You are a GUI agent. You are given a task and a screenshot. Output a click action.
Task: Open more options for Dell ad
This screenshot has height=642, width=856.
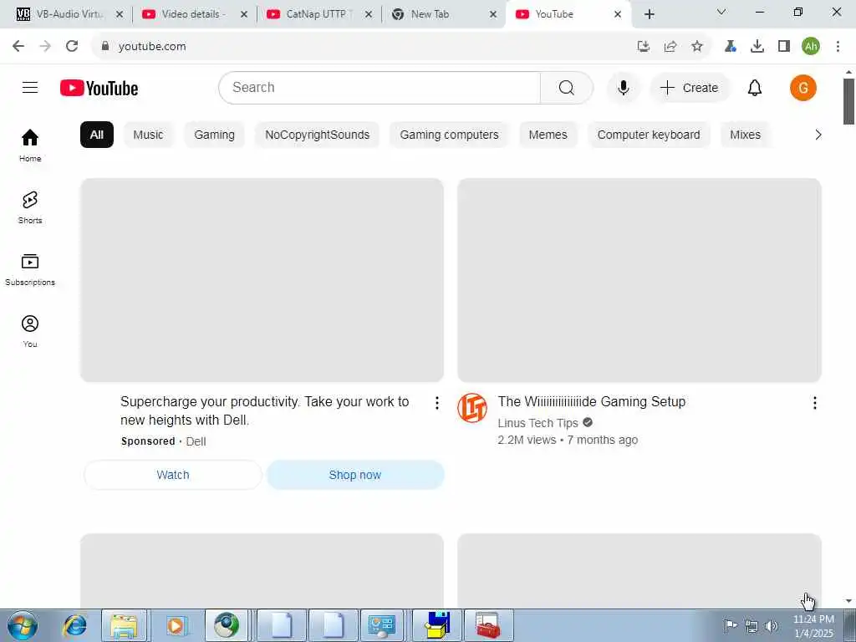[436, 403]
